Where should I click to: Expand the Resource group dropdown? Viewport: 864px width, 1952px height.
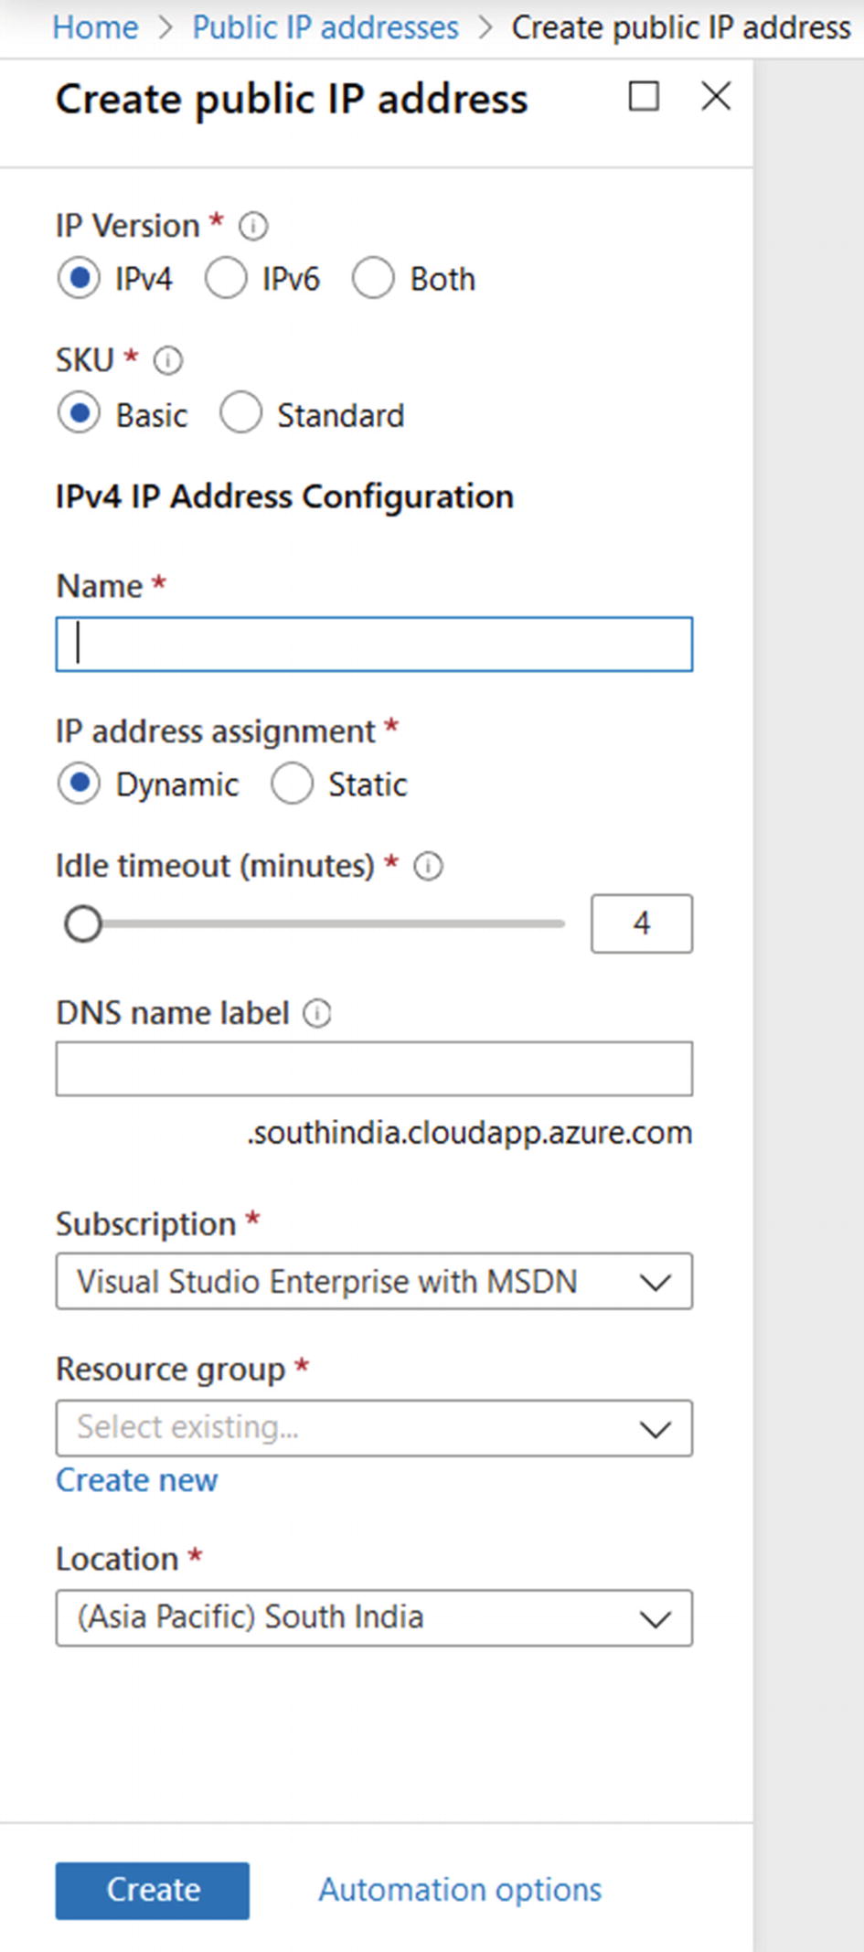pos(374,1428)
